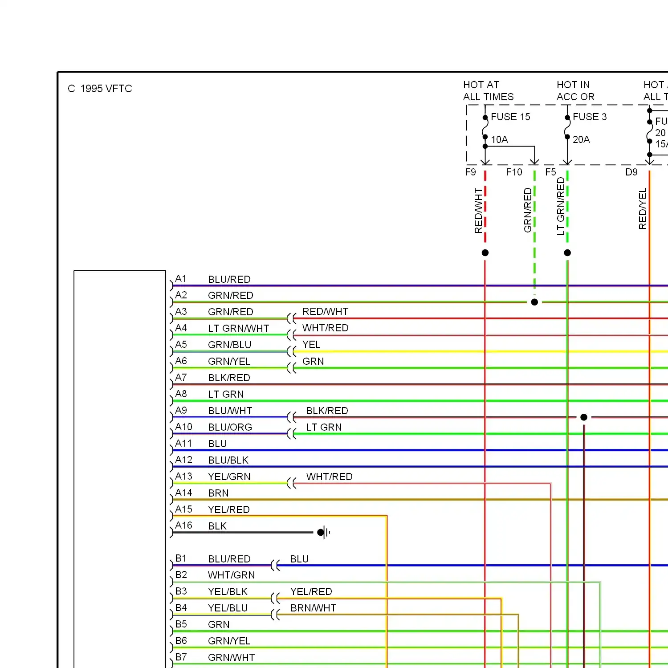Click pin label "A1"
668x668 pixels.
pos(181,279)
